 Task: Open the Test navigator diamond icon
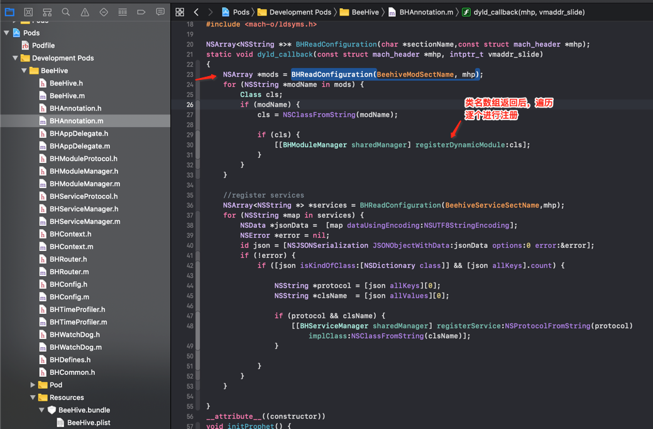pos(104,12)
